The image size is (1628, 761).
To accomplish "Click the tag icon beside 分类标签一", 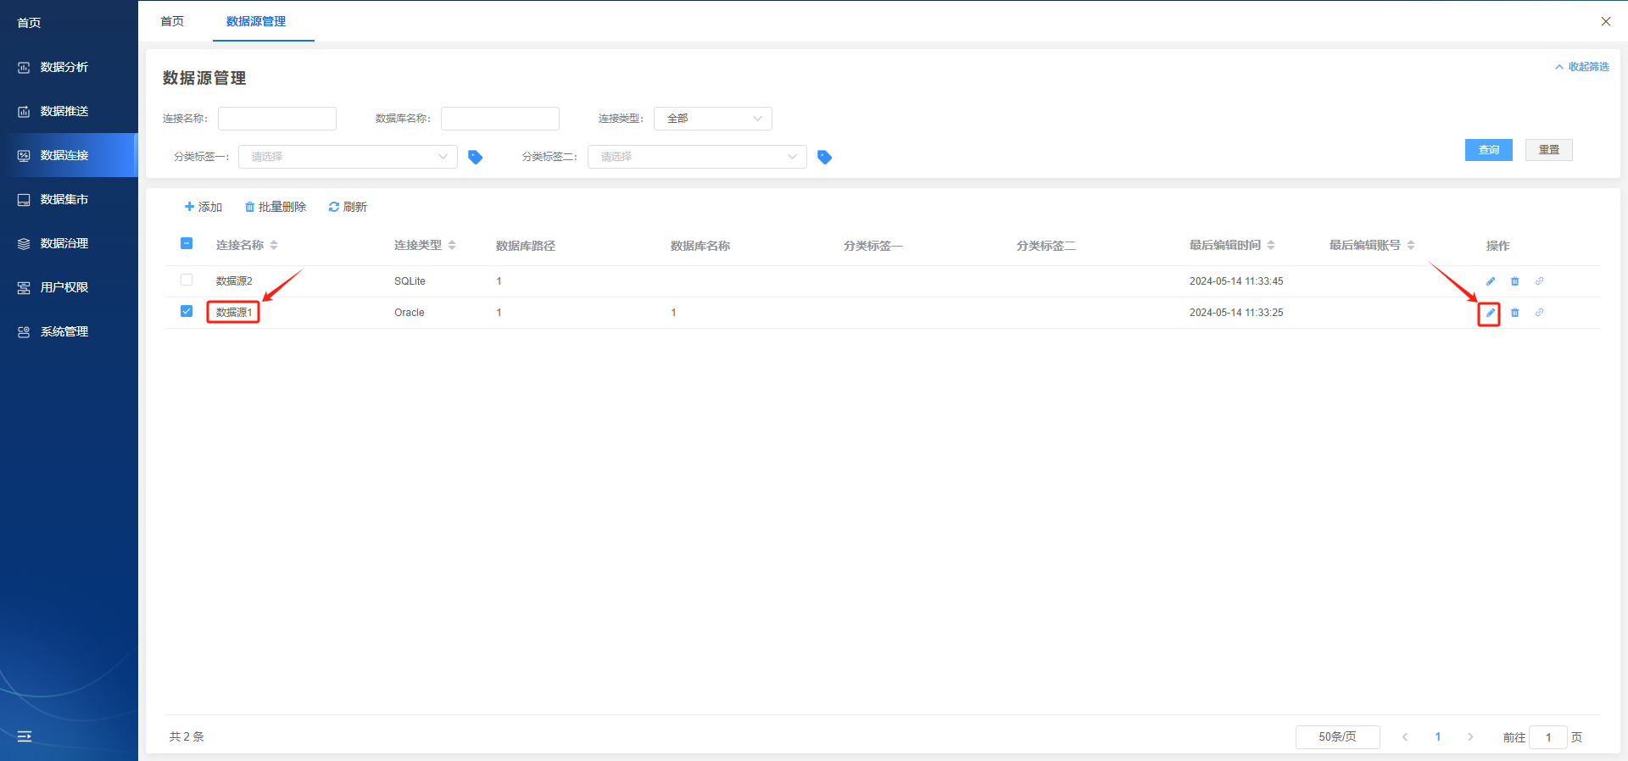I will (x=476, y=157).
